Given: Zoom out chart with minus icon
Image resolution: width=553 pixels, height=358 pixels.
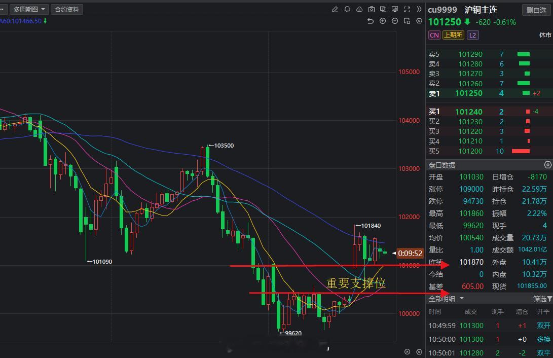Looking at the screenshot, I should click(395, 21).
